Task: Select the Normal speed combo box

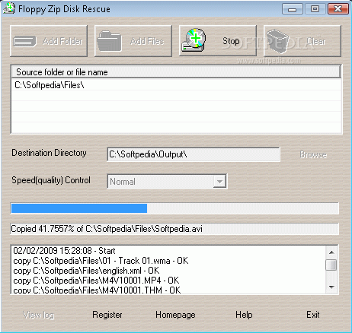Action: [167, 181]
